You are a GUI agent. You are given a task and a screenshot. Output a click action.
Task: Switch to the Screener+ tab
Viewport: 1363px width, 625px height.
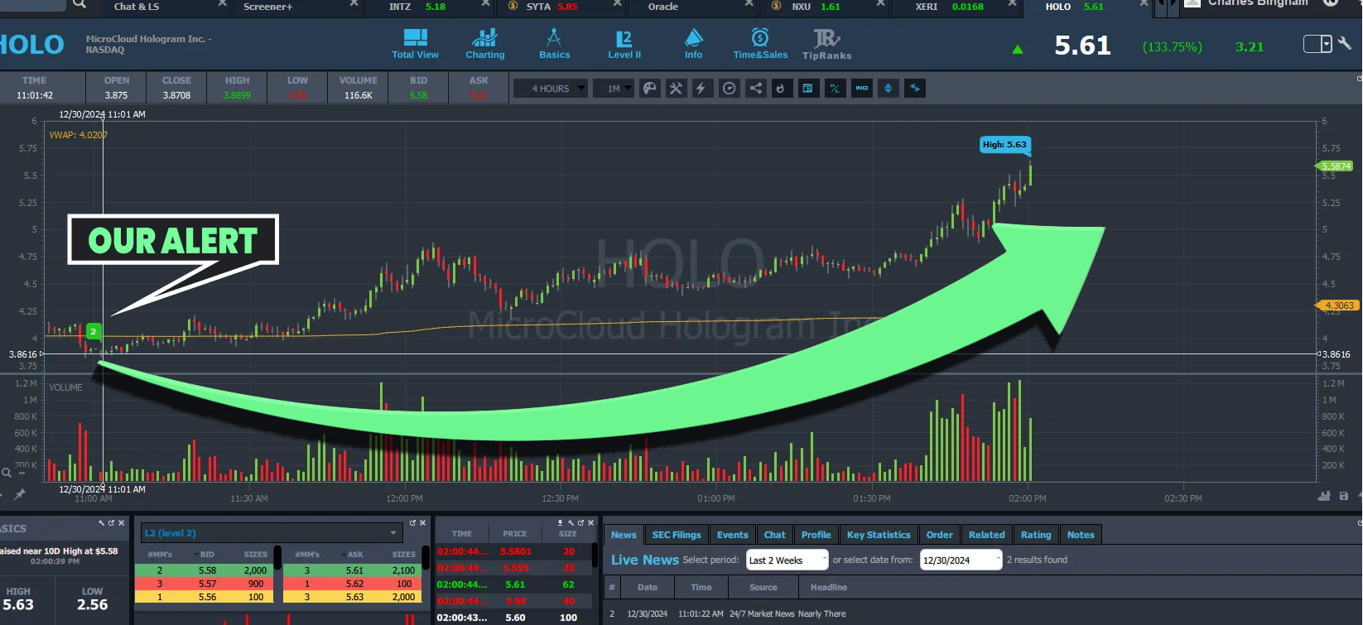pos(267,7)
